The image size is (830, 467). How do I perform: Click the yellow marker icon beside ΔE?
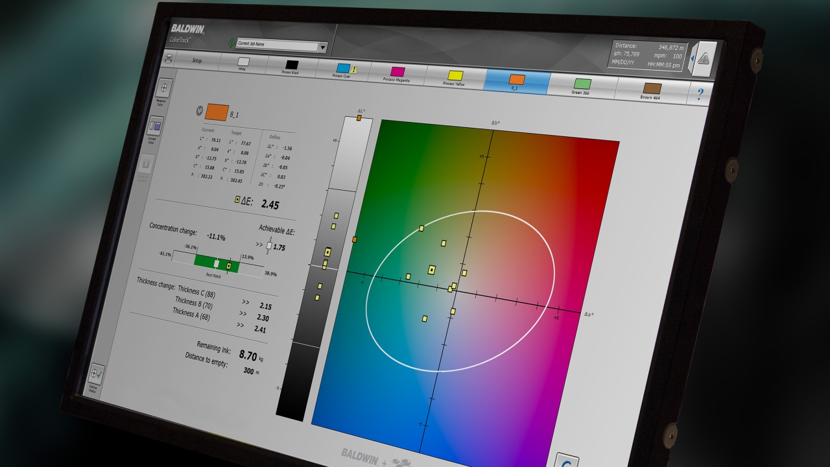[238, 200]
